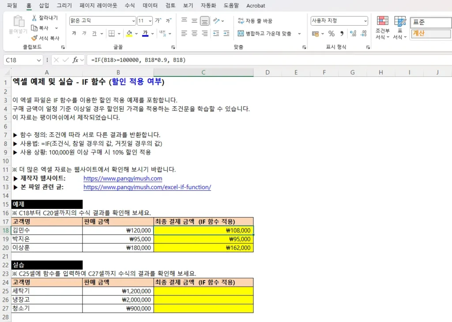Toggle right horizontal text alignment
The image size is (452, 322).
coord(205,34)
